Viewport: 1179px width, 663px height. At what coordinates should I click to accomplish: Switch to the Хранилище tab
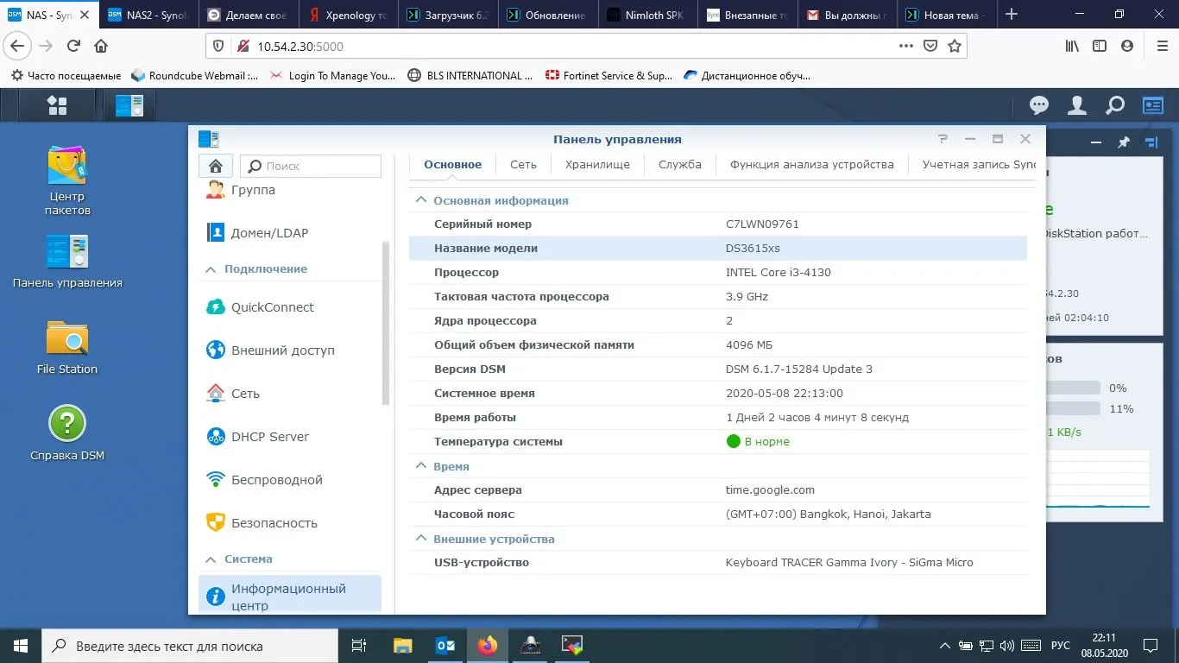point(597,164)
